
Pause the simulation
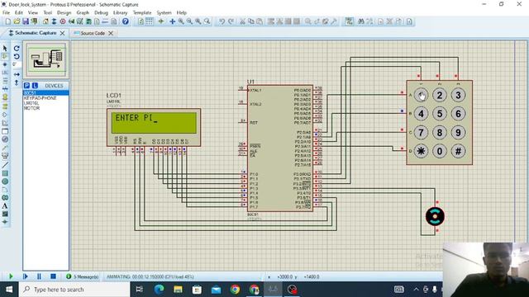click(x=39, y=276)
